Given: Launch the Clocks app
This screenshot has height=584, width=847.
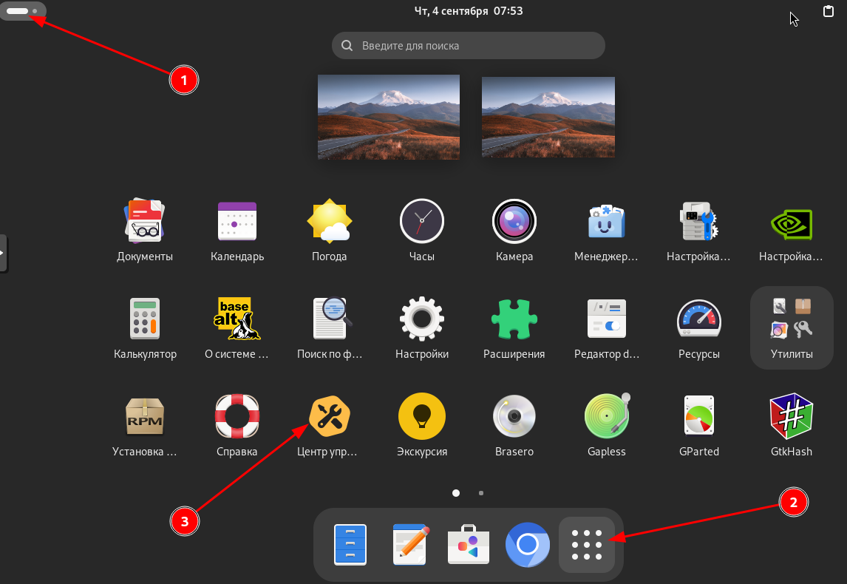Looking at the screenshot, I should pyautogui.click(x=421, y=221).
